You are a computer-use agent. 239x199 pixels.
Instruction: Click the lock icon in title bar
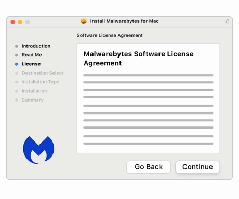click(228, 21)
